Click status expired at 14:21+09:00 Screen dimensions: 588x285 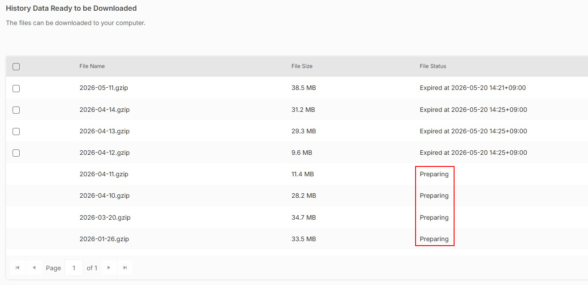473,88
